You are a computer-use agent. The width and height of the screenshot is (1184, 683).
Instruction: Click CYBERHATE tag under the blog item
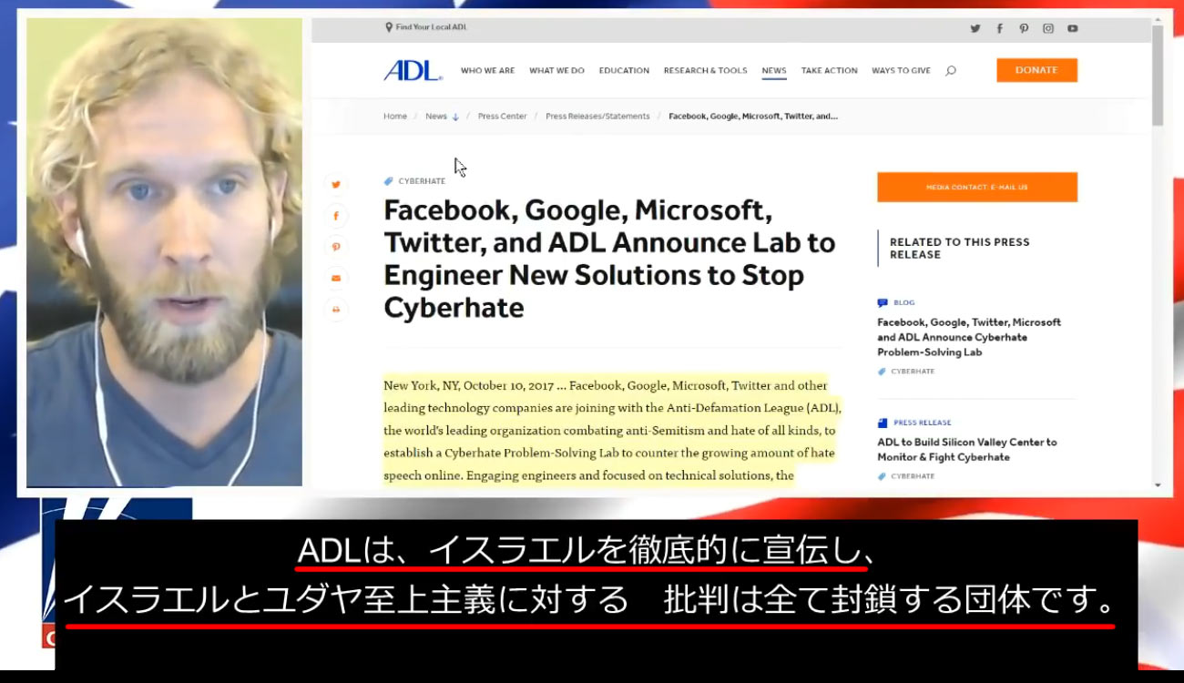click(x=913, y=372)
